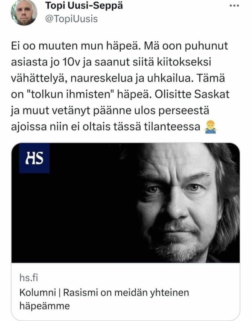Viewport: 251px width, 321px height.
Task: Open the article headline starting with Kolumni
Action: tap(104, 299)
